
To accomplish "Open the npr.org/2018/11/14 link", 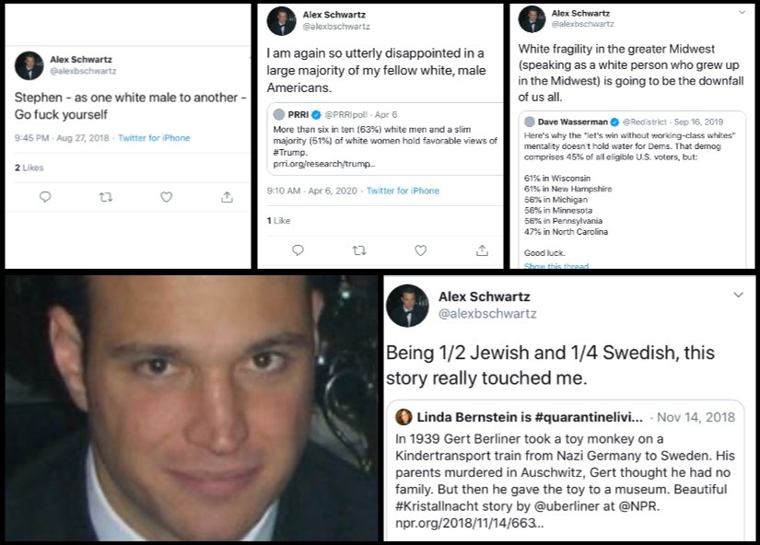I will (469, 523).
